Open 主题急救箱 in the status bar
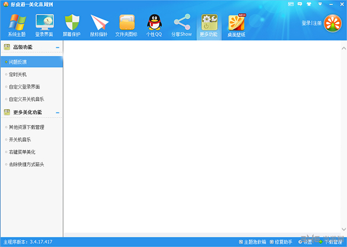The height and width of the screenshot is (247, 347). (253, 242)
